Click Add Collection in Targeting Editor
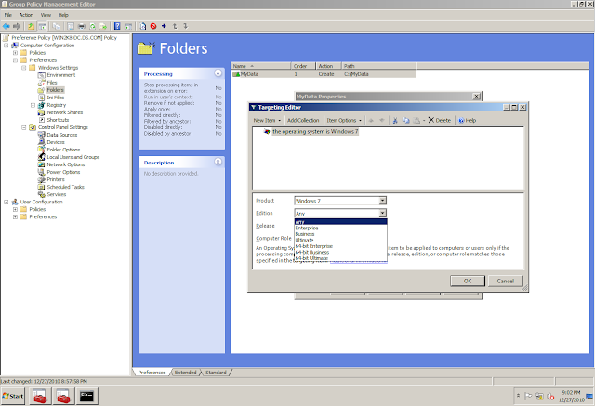This screenshot has width=595, height=406. click(303, 120)
